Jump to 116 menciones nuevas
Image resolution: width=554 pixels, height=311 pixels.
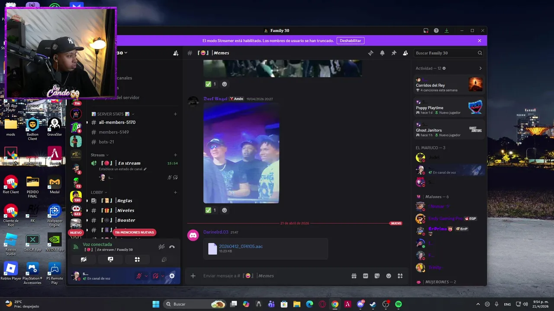point(134,232)
